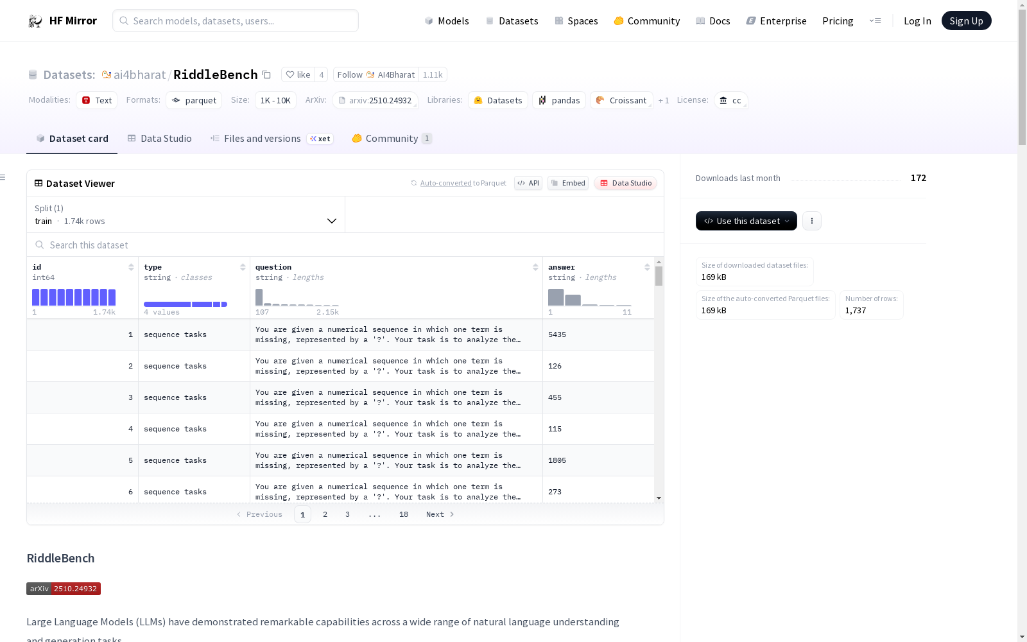Open ai4bharat organization link
This screenshot has height=642, width=1027.
click(139, 74)
